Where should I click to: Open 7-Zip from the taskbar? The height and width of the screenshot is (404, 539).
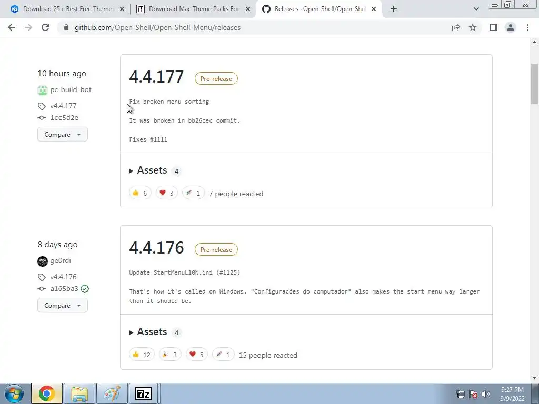click(143, 393)
